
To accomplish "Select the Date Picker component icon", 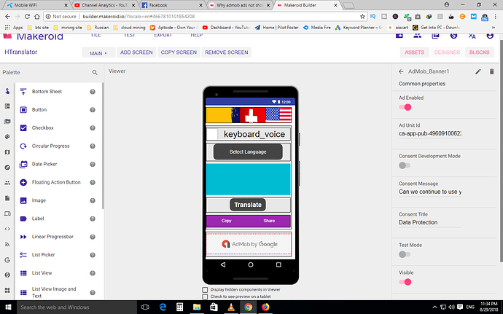I will (23, 164).
